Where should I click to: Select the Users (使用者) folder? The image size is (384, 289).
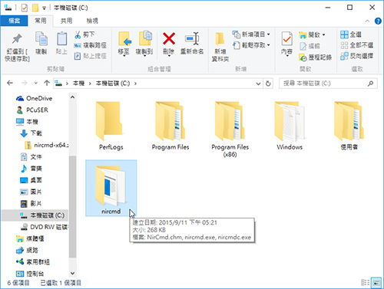[349, 126]
